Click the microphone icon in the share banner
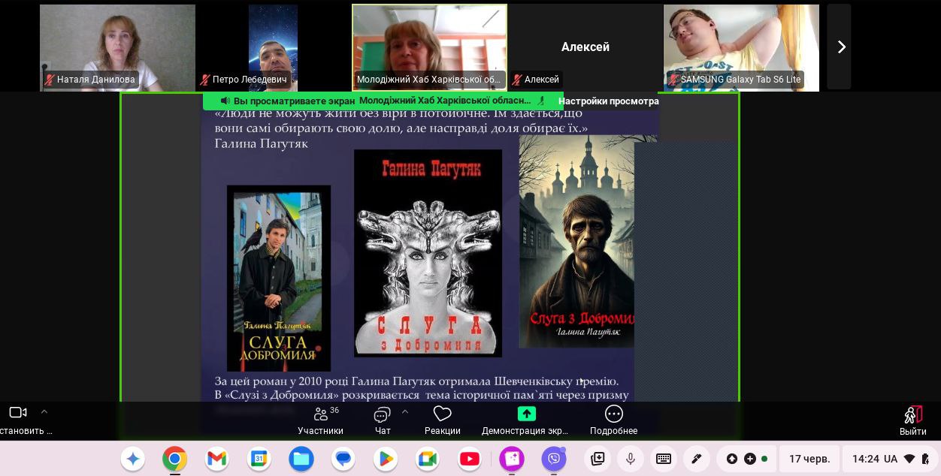941x476 pixels. [541, 101]
